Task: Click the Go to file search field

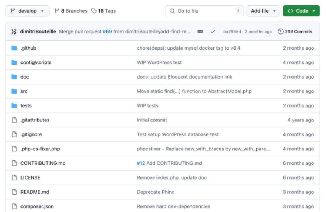Action: [x=204, y=11]
